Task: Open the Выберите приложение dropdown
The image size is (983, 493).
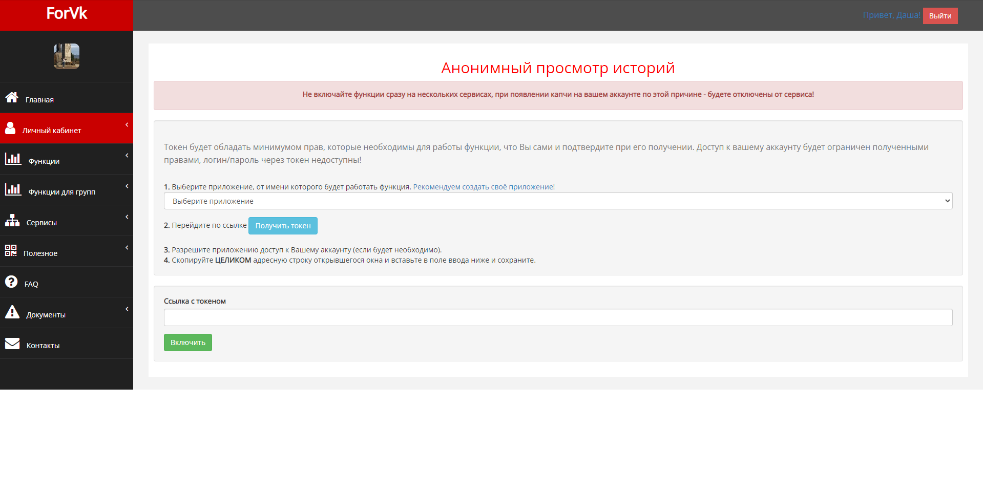Action: coord(558,201)
